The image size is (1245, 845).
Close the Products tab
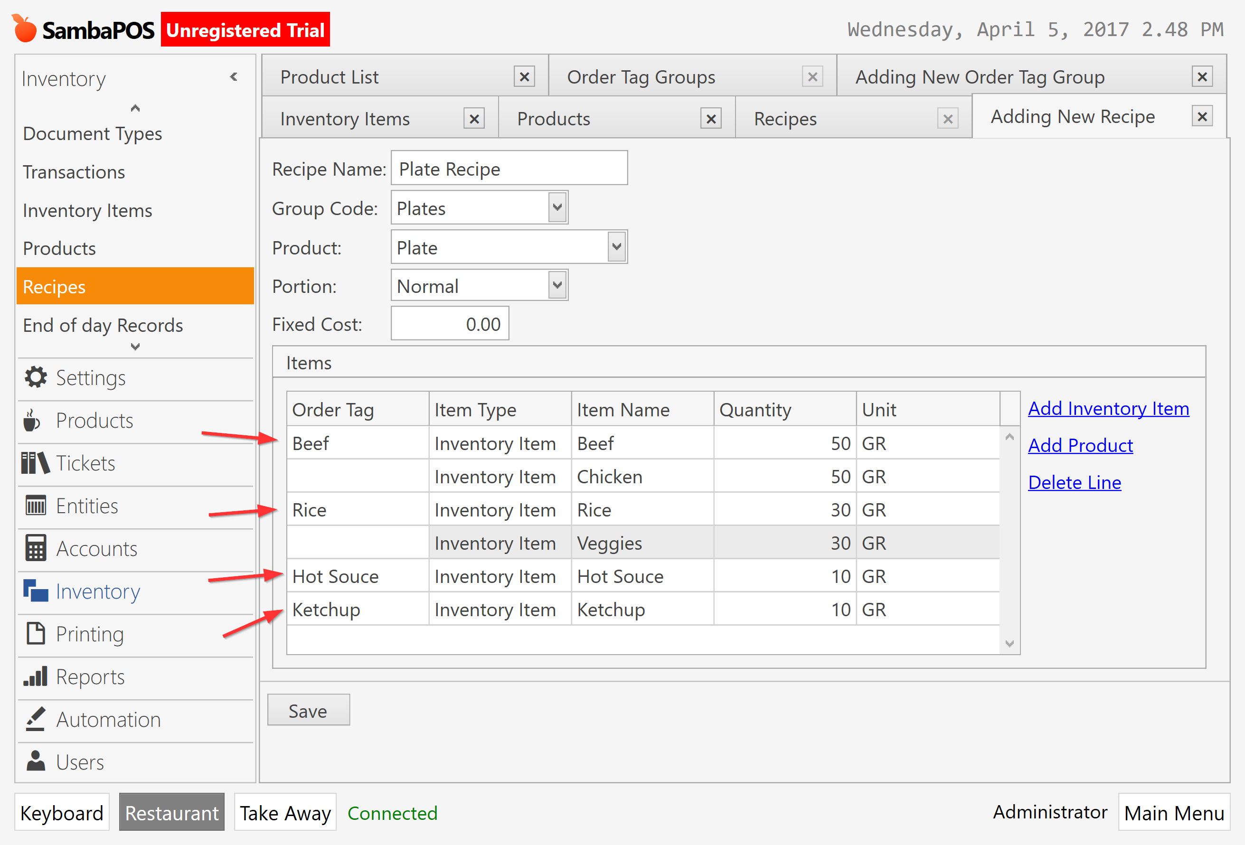pyautogui.click(x=710, y=118)
